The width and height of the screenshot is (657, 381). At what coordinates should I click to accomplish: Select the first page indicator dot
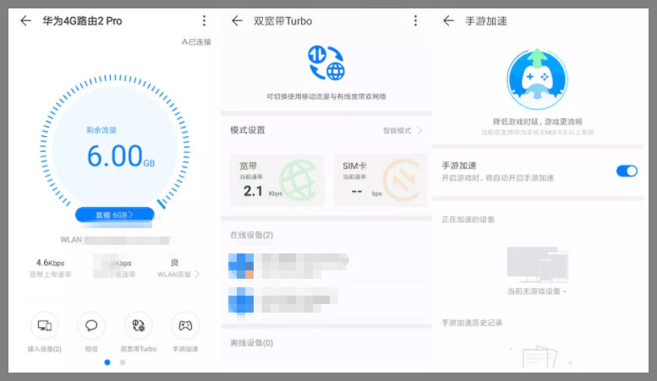pyautogui.click(x=107, y=362)
